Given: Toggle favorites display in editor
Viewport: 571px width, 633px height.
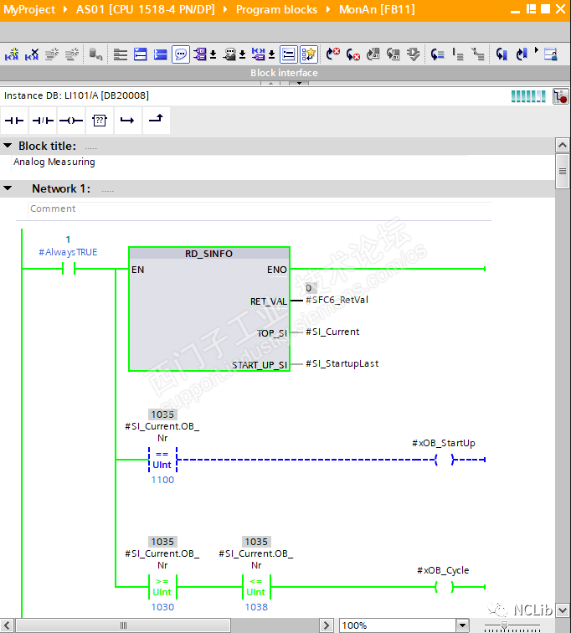Looking at the screenshot, I should (309, 54).
